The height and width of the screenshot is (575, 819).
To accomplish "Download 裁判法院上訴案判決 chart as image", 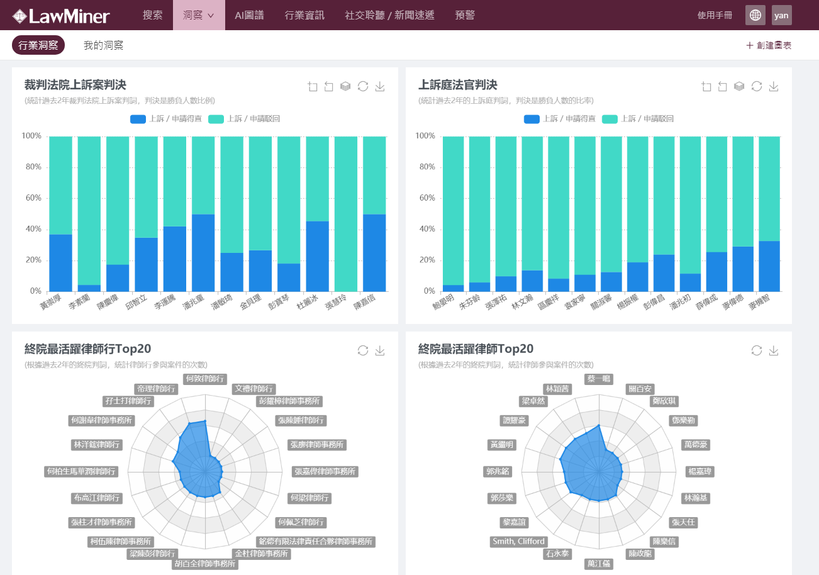I will pyautogui.click(x=380, y=87).
